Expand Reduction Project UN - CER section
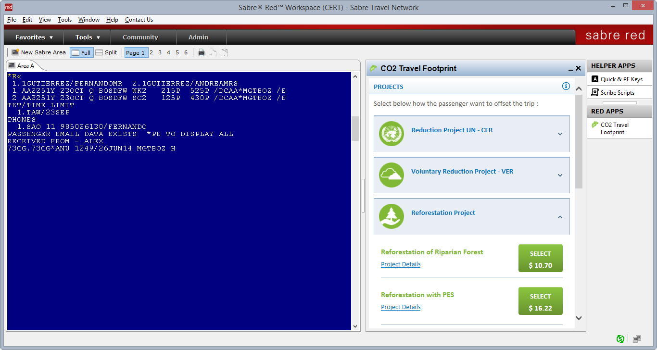The width and height of the screenshot is (657, 350). coord(560,134)
